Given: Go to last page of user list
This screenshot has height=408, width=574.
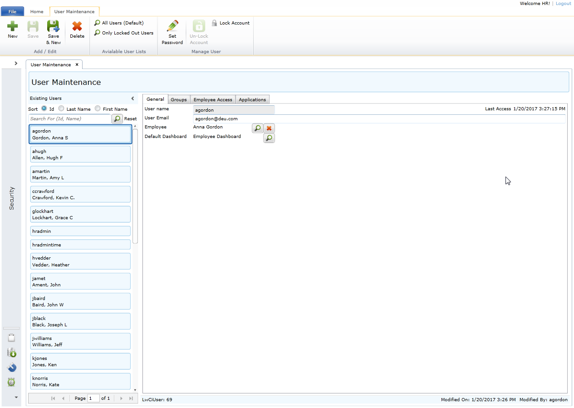Looking at the screenshot, I should [x=131, y=398].
